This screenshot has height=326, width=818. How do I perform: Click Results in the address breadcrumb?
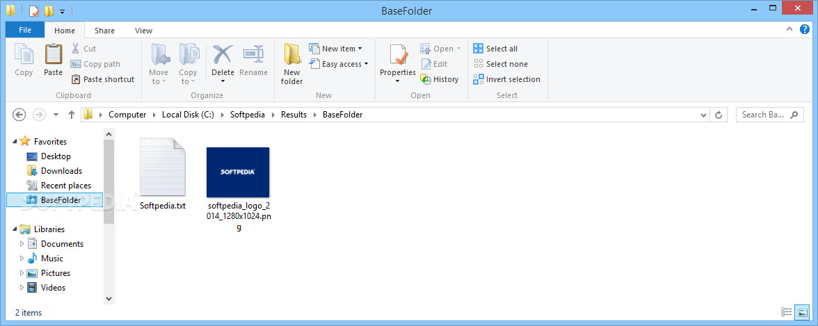point(294,115)
